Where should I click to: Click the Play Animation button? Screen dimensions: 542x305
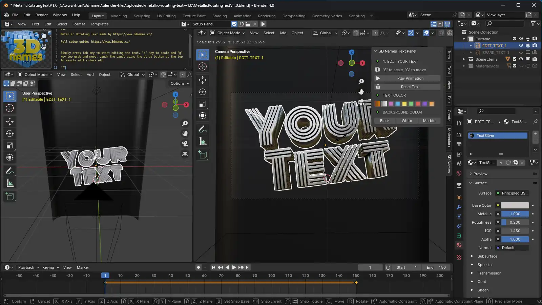pyautogui.click(x=410, y=78)
